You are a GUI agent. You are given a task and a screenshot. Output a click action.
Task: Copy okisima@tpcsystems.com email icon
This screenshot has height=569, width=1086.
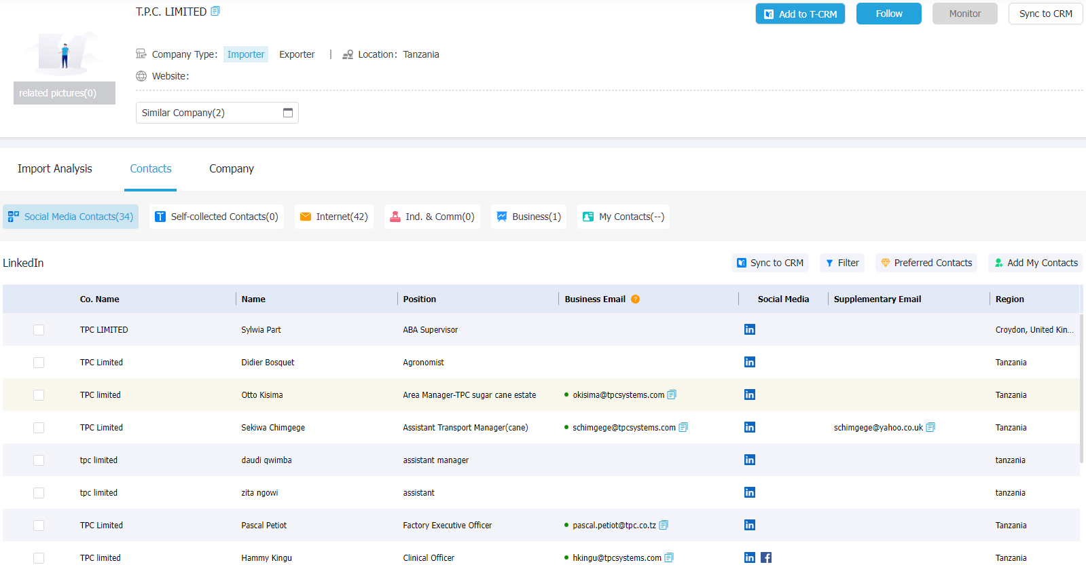[672, 394]
